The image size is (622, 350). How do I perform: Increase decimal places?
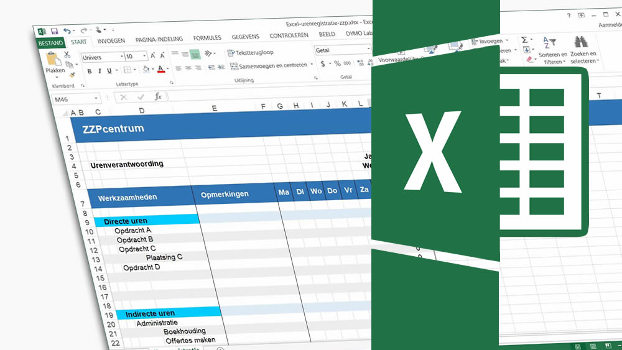(x=360, y=62)
